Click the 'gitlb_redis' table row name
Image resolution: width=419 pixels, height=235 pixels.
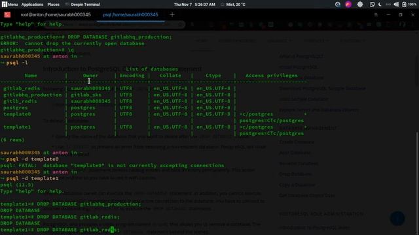[x=20, y=101]
